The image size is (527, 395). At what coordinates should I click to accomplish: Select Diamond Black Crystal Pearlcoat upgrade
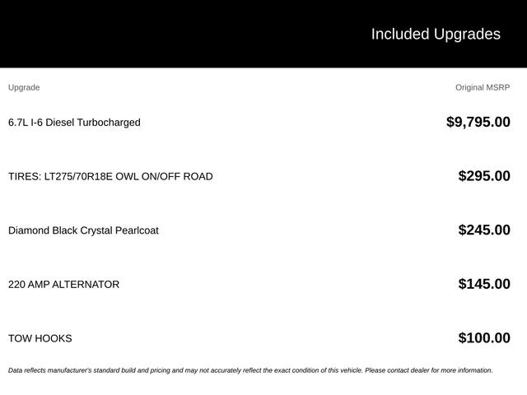(83, 230)
